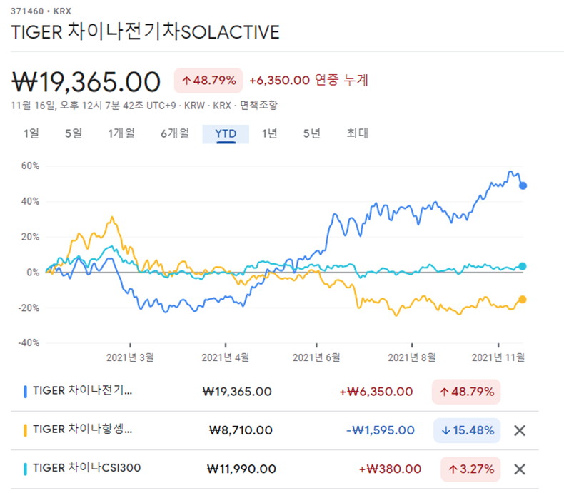Click the orange color bar beside TIGER 차이나항셍
Viewport: 564px width, 493px height.
point(25,430)
